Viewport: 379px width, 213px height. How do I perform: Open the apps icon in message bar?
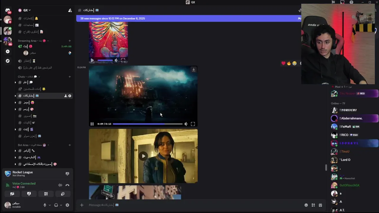(313, 205)
